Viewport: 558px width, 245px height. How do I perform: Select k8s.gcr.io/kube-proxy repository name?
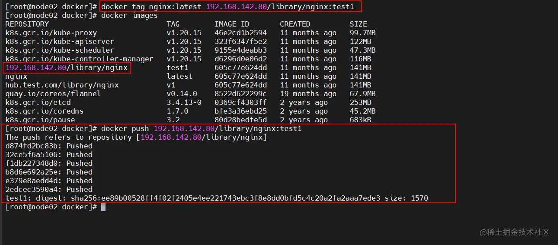coord(51,33)
